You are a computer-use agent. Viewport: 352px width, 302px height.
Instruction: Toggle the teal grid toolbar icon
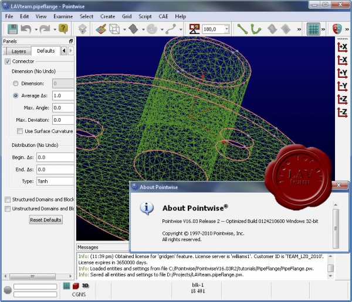(313, 29)
